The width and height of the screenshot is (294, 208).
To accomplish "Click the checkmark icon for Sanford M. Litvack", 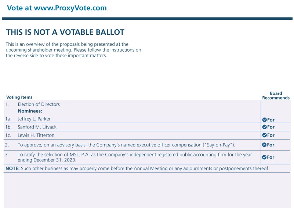I will coord(264,127).
